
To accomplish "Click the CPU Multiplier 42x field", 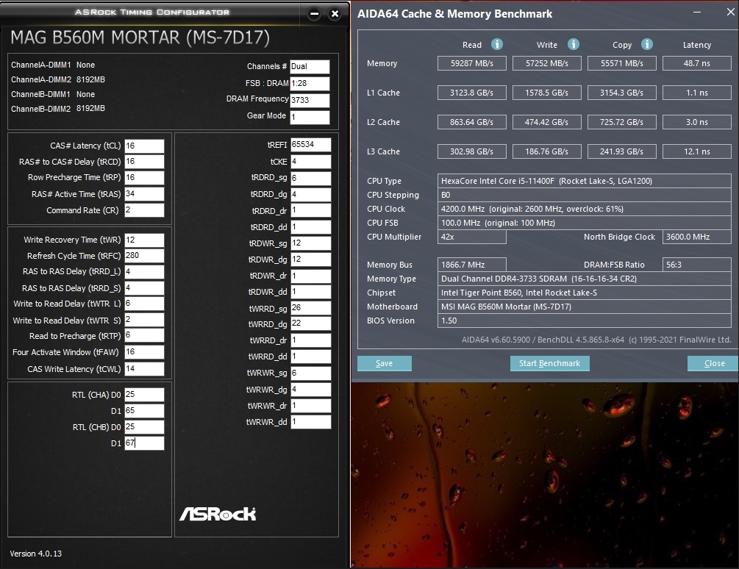I will (x=472, y=237).
